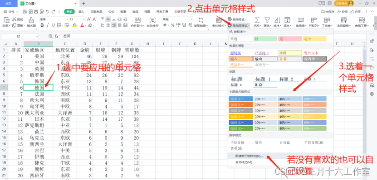Click the currency ¥ format icon

tap(165, 25)
